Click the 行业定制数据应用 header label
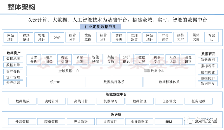The image size is (224, 130). [x=101, y=27]
